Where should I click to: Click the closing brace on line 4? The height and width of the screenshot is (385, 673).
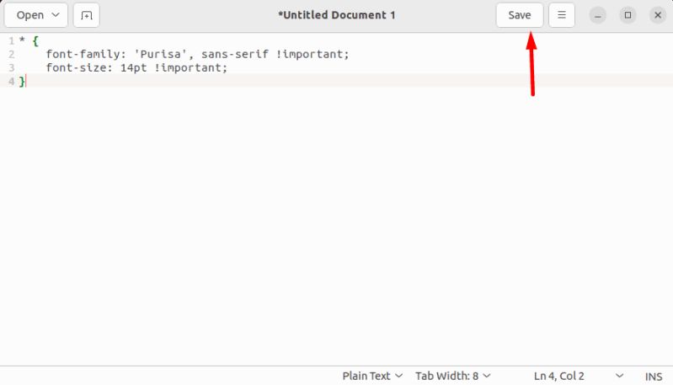[x=22, y=81]
